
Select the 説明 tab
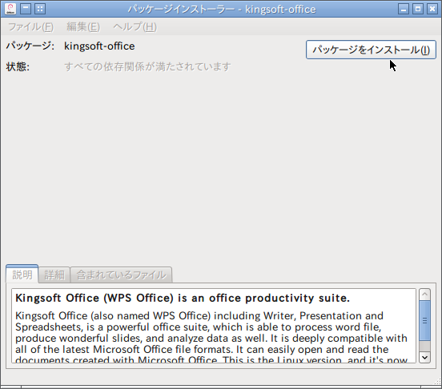(x=22, y=275)
